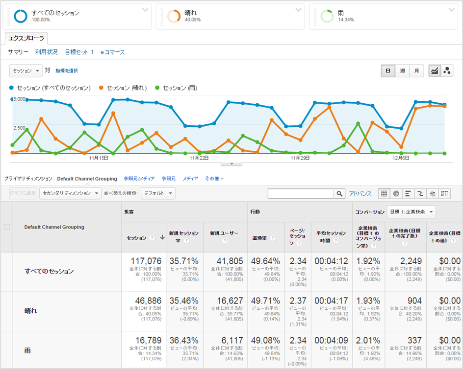The width and height of the screenshot is (463, 369).
Task: Open the 目標 1: 企業検索 conversion dropdown
Action: tap(412, 212)
